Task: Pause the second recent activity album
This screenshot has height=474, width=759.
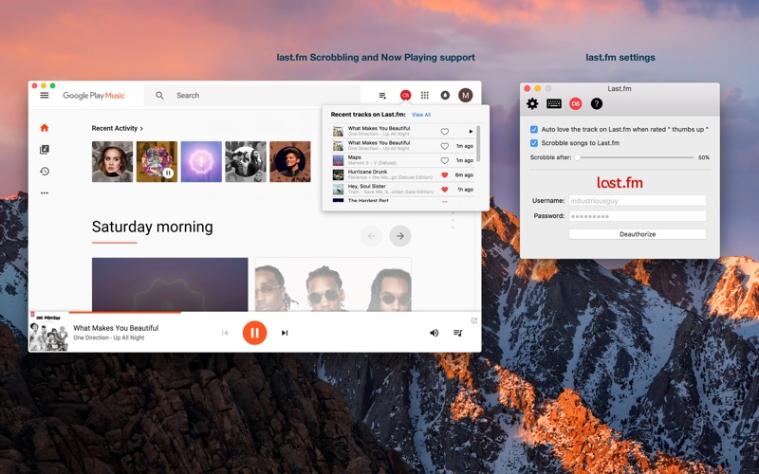Action: 168,173
